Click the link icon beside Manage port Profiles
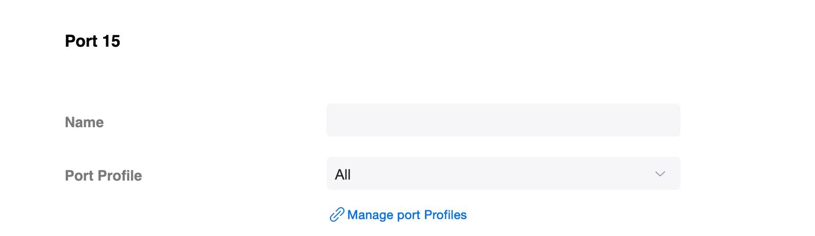The height and width of the screenshot is (236, 815). pyautogui.click(x=336, y=214)
